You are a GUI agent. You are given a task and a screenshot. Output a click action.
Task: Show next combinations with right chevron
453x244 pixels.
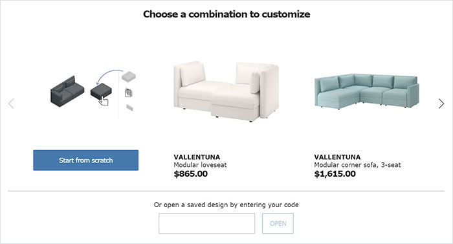click(441, 104)
